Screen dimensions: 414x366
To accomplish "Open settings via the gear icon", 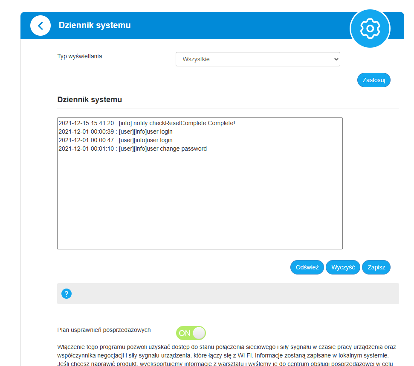I will coord(370,29).
